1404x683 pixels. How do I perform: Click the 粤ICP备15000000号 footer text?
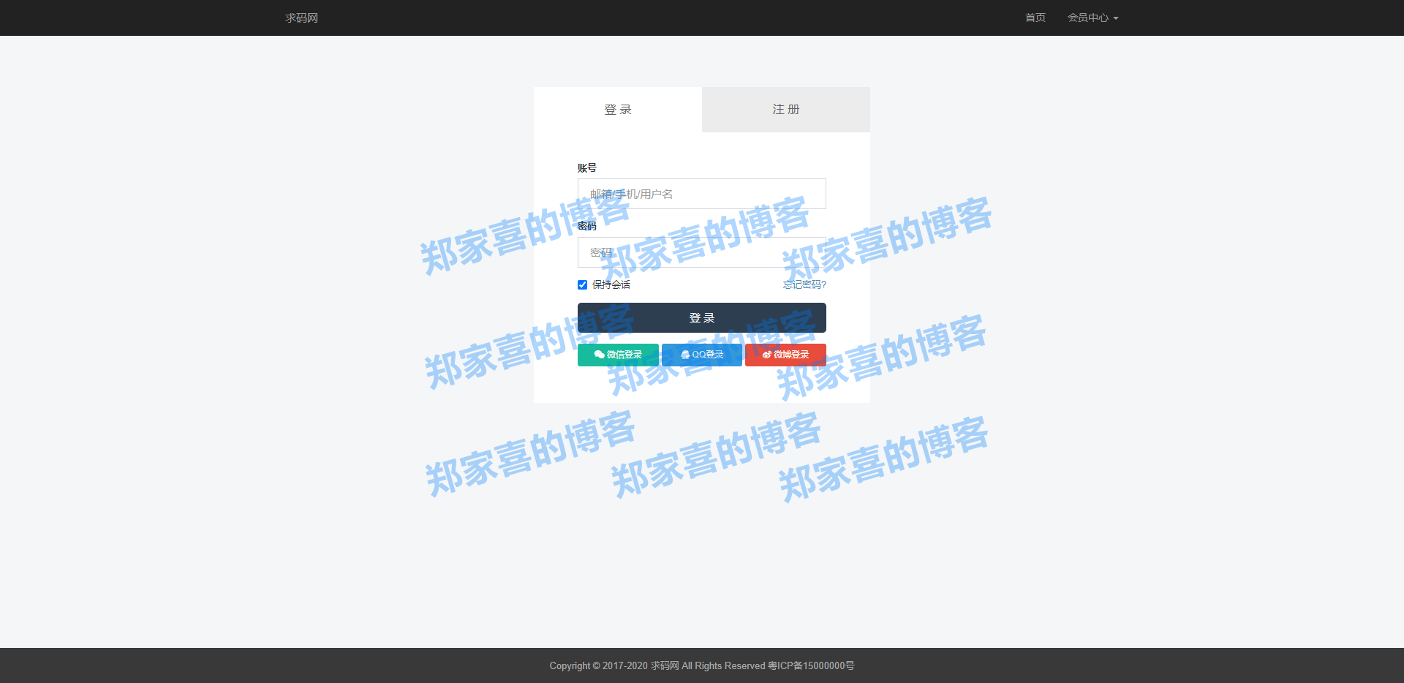coord(811,665)
